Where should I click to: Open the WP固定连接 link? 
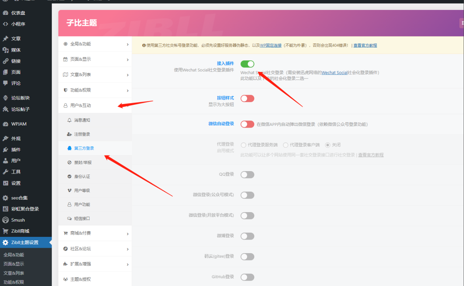[271, 46]
